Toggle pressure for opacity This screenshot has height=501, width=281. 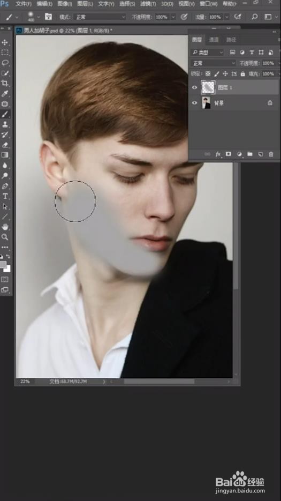(x=184, y=17)
